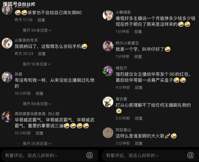Screen dimensions: 199x162
Task: View 楼百尺's flower avatar
Action: pyautogui.click(x=108, y=71)
